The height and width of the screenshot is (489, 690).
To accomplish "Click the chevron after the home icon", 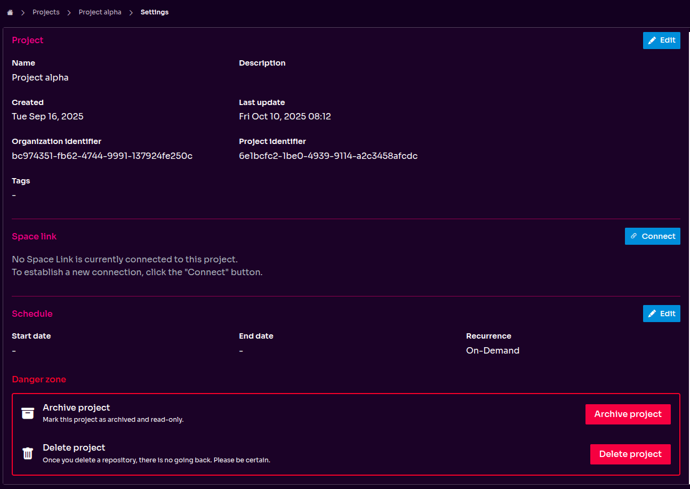I will pyautogui.click(x=23, y=12).
